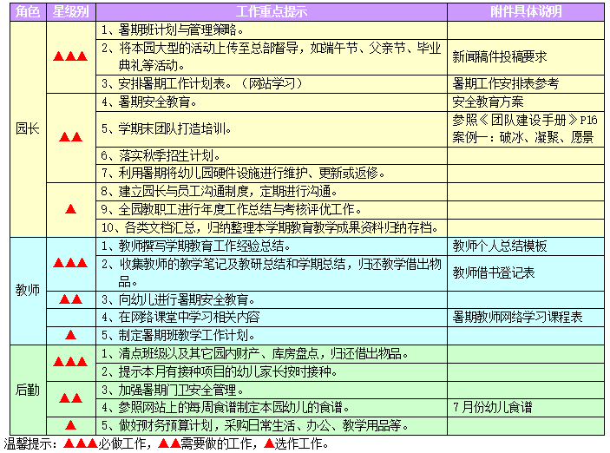This screenshot has width=610, height=453.
Task: Click the three triangles before 必做工作 legend
Action: tap(80, 443)
